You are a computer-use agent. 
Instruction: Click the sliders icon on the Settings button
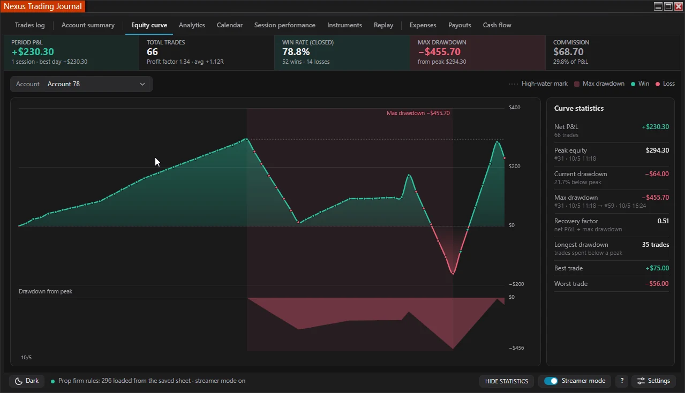641,381
